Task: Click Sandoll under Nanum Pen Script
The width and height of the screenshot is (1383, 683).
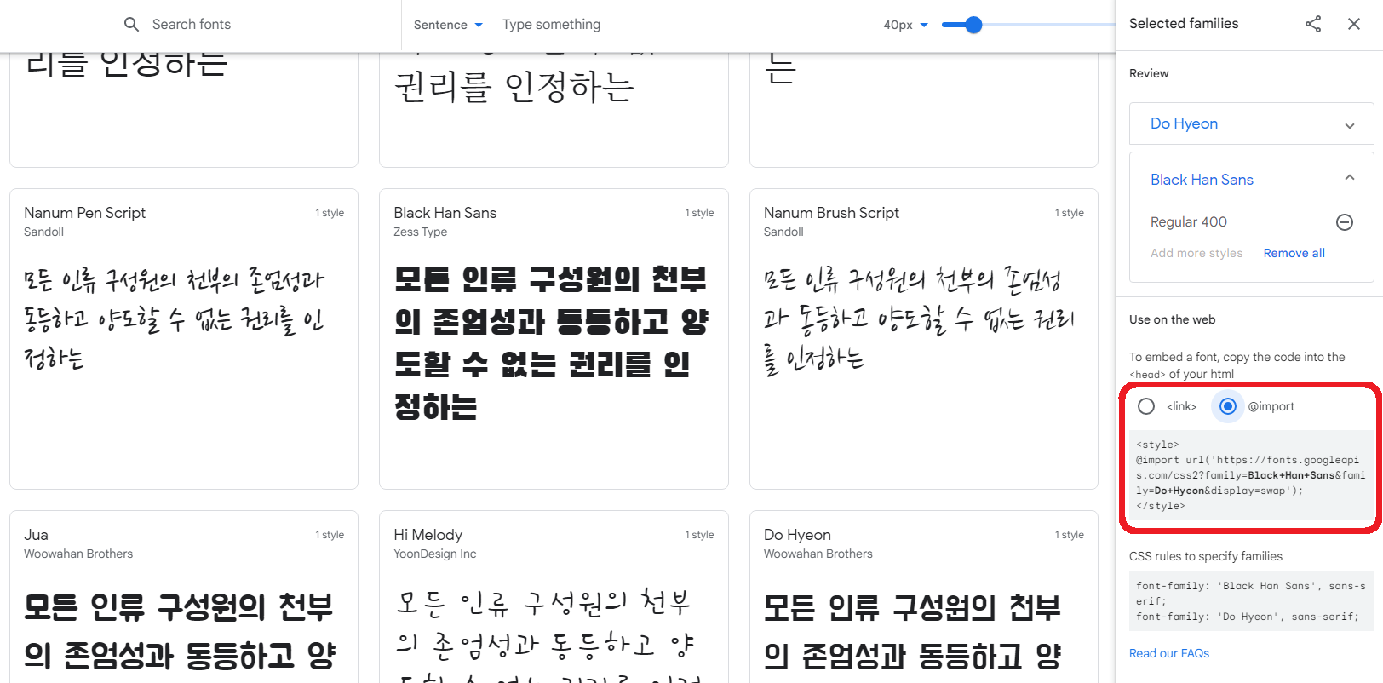Action: 43,232
